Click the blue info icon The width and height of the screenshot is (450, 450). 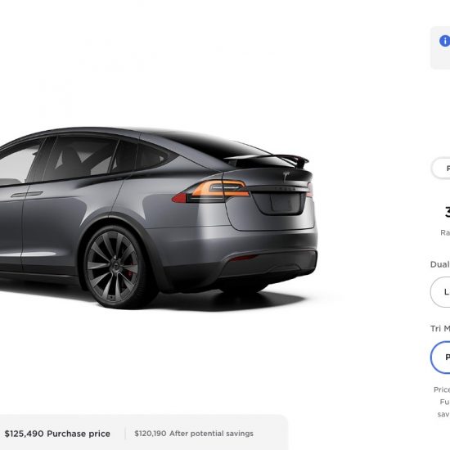pyautogui.click(x=445, y=41)
